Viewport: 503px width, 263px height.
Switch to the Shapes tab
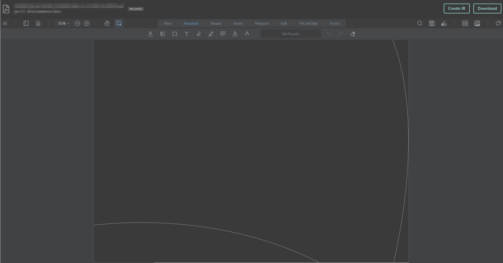pos(216,23)
